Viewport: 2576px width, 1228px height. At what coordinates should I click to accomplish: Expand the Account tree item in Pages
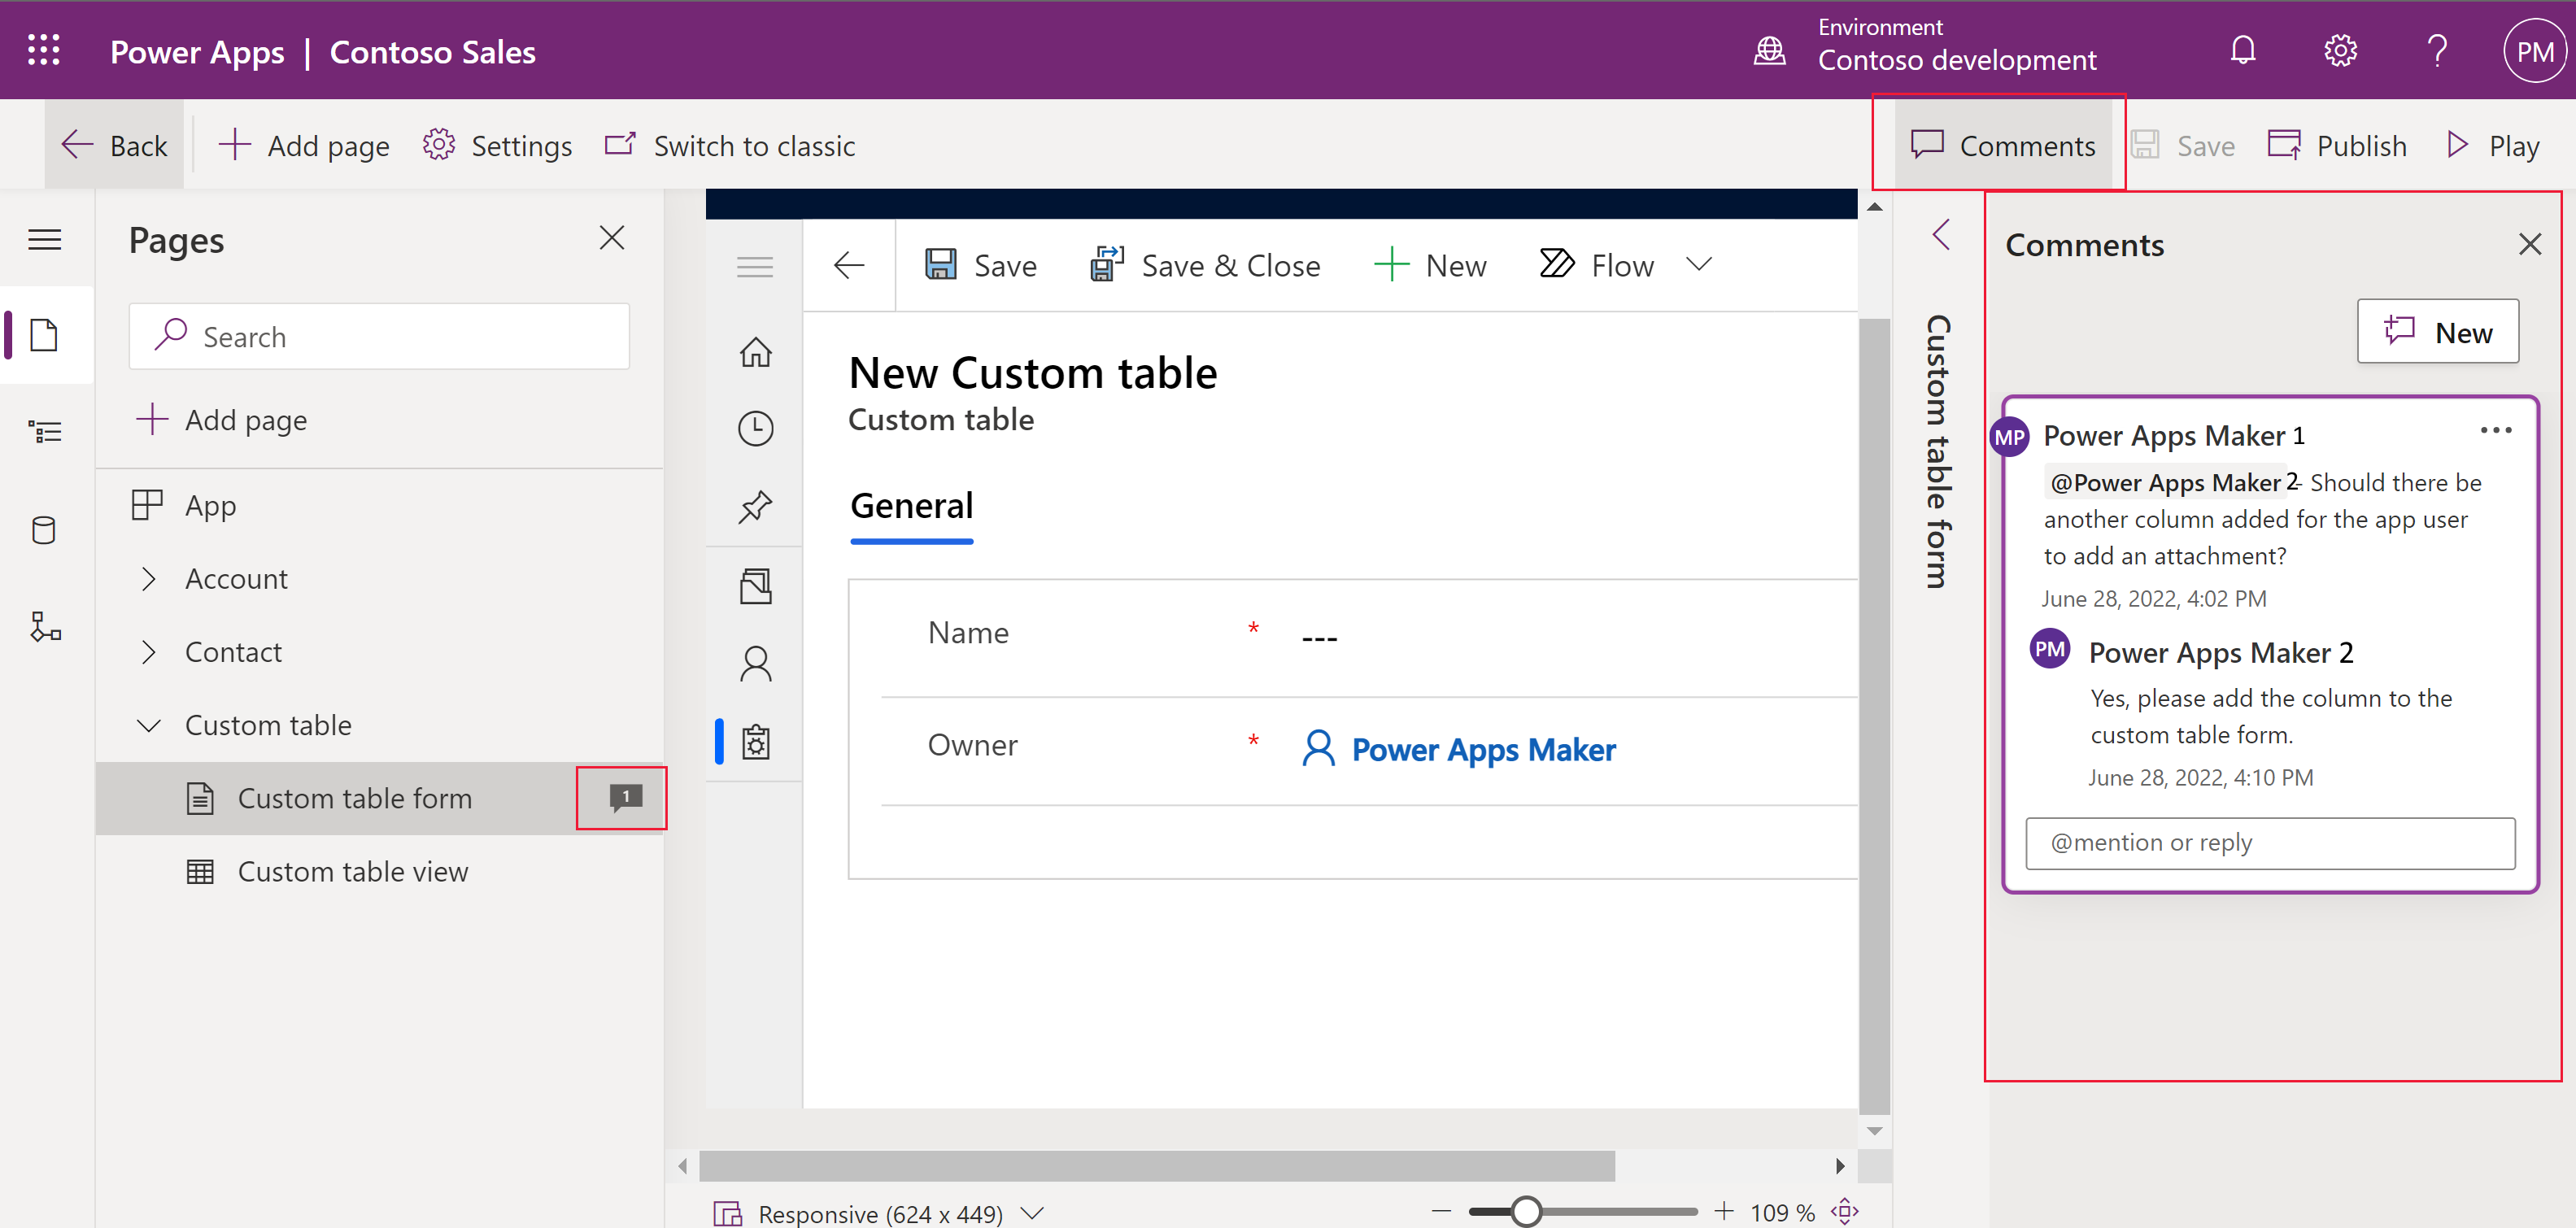pos(150,578)
